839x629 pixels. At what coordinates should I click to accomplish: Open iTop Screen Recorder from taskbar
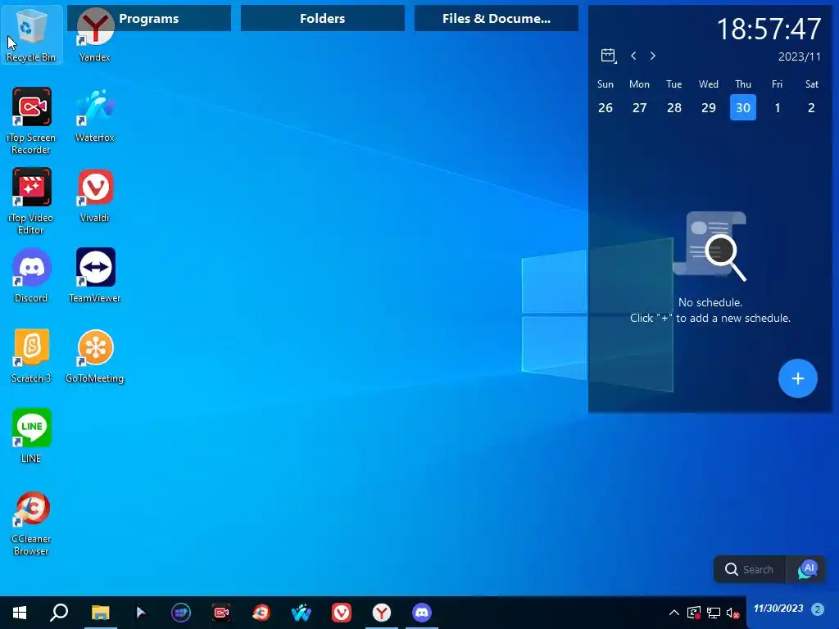tap(221, 613)
